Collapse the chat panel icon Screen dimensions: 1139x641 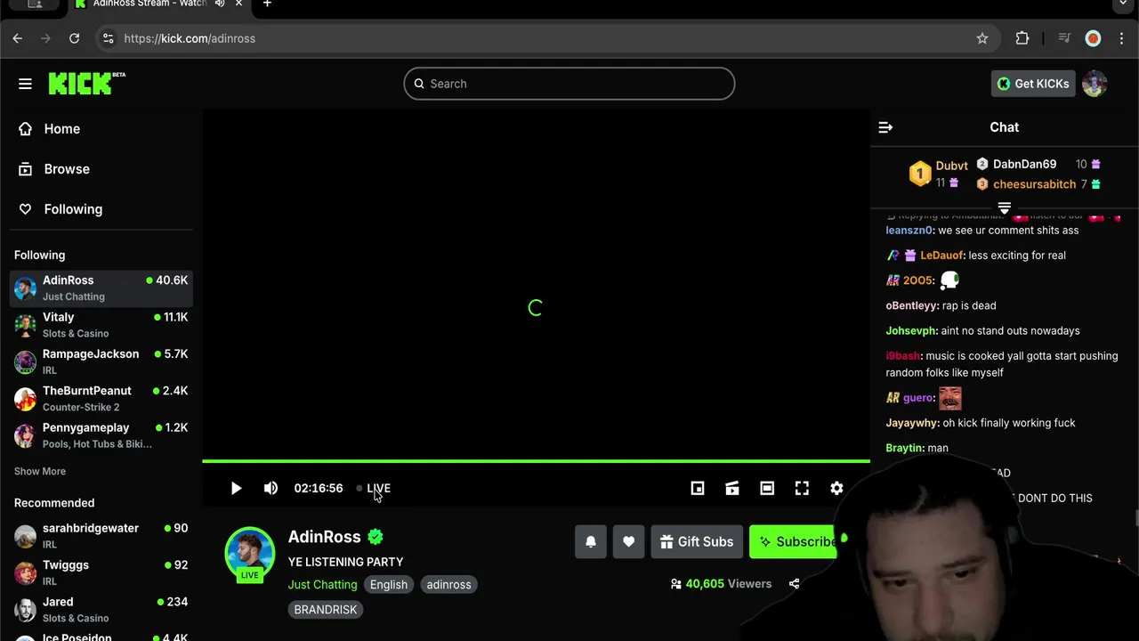(885, 127)
